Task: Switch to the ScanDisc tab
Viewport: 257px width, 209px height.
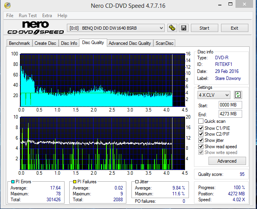Action: [x=164, y=43]
